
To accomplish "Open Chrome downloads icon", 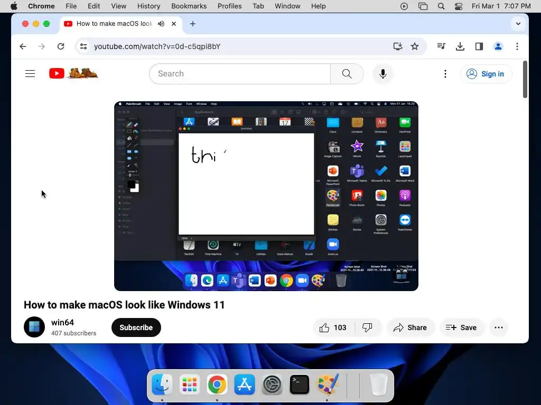I will click(x=460, y=46).
